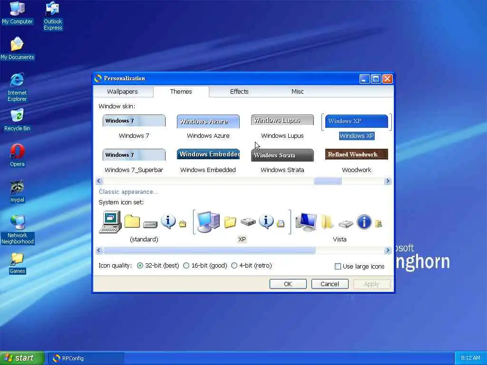Confirm with the OK button
Viewport: 487px width, 365px height.
288,284
